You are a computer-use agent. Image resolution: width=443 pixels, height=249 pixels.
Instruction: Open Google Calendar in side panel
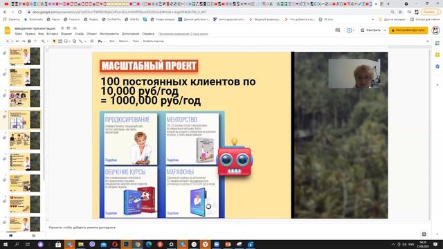pos(437,43)
